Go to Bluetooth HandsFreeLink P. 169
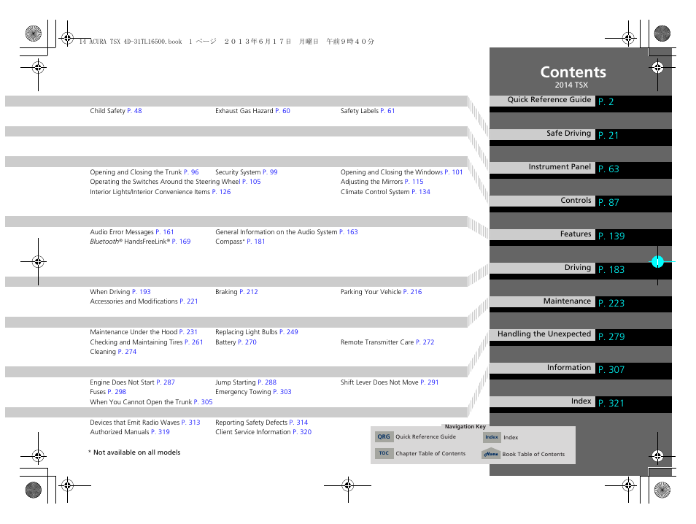The width and height of the screenshot is (696, 524). [x=140, y=242]
